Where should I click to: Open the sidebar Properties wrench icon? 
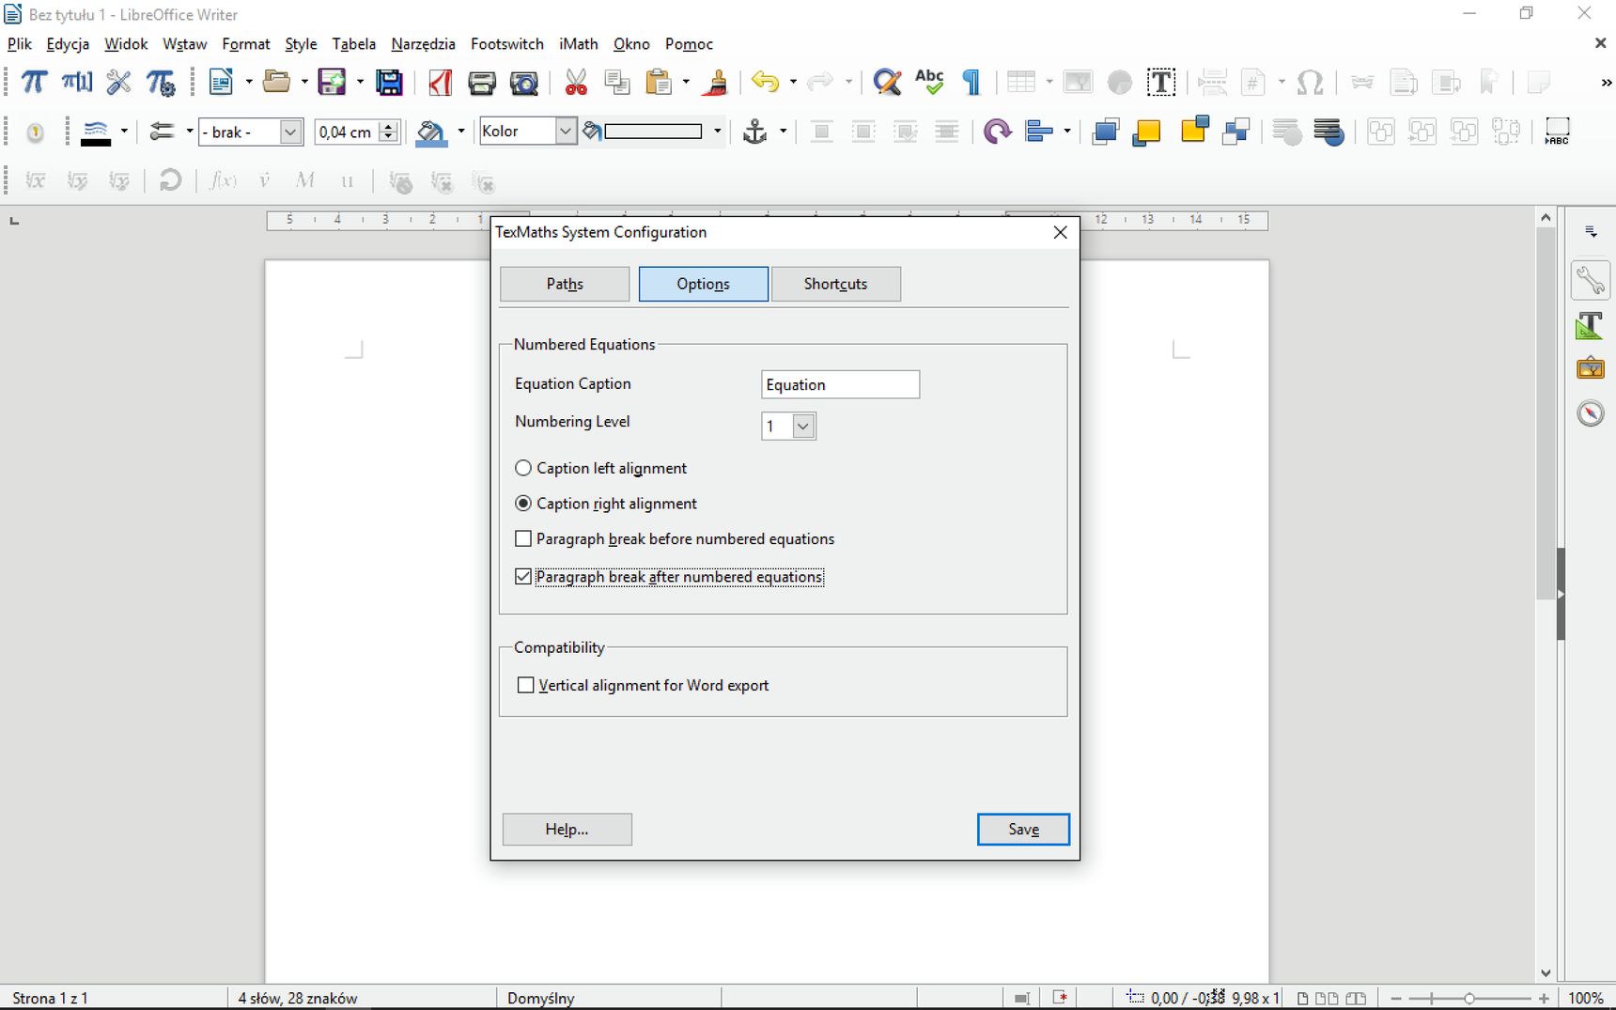click(x=1590, y=281)
